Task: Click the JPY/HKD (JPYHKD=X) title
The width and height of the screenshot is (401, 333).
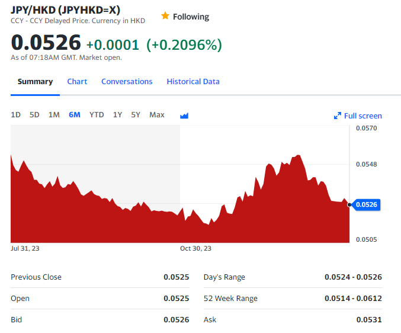Action: (65, 10)
